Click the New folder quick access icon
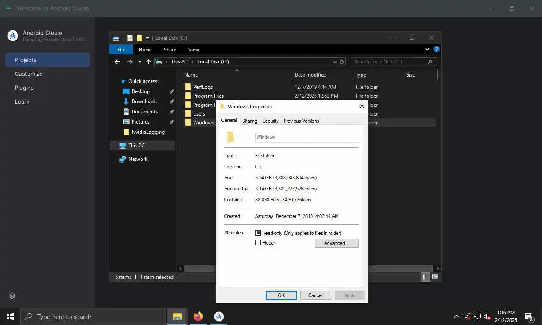Viewport: 542px width, 325px height. pos(139,38)
